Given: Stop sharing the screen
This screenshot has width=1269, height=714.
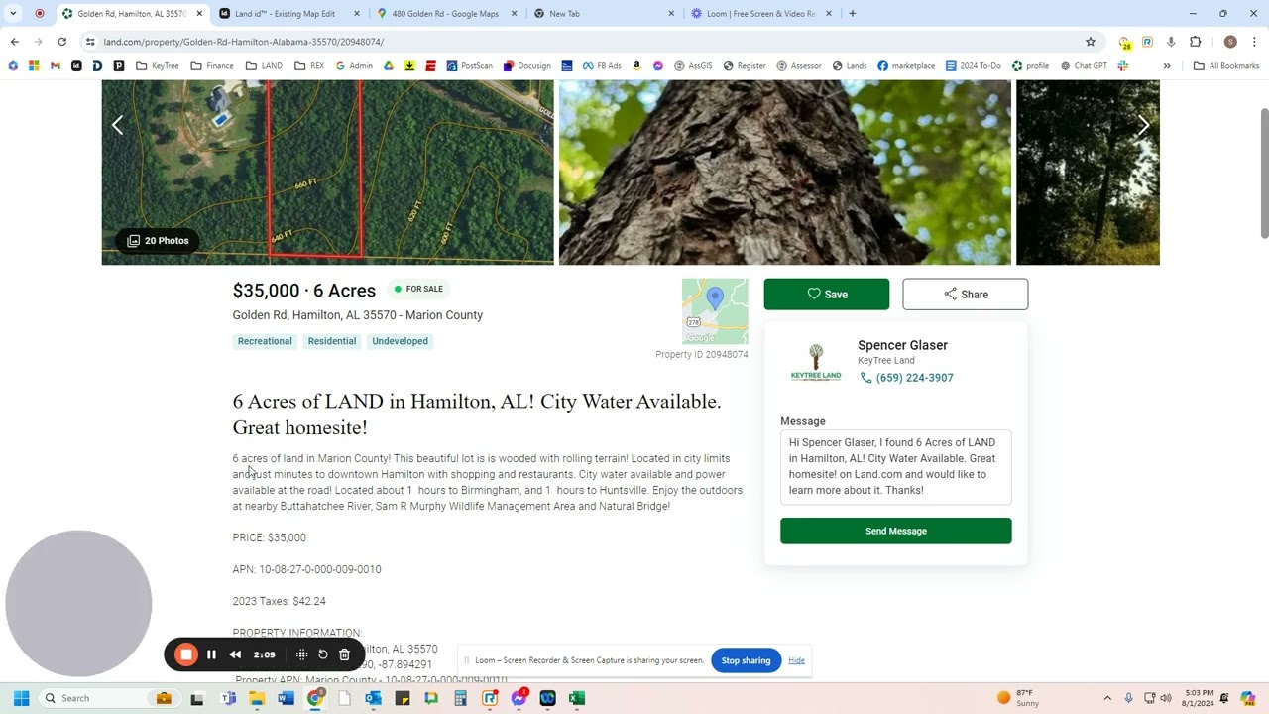Looking at the screenshot, I should click(746, 660).
